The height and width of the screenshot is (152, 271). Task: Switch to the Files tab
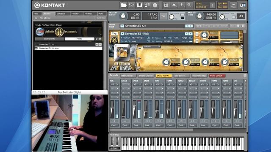[x=37, y=14]
